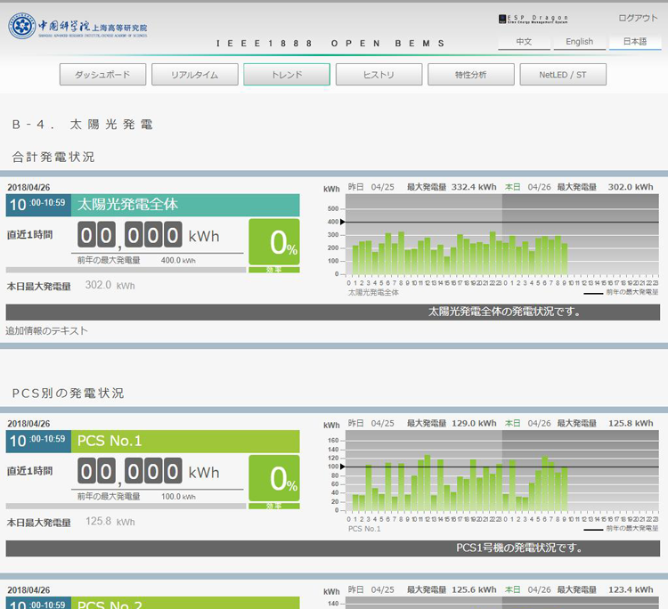Click the ESP Dragon logo
668x609 pixels.
pyautogui.click(x=533, y=19)
